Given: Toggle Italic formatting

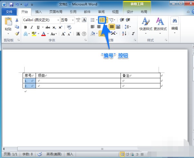Looking at the screenshot, I should 32,27.
